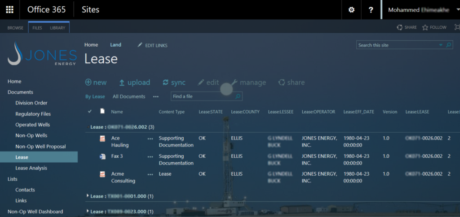Image resolution: width=460 pixels, height=217 pixels.
Task: Open the Office 365 app launcher grid
Action: [x=10, y=10]
